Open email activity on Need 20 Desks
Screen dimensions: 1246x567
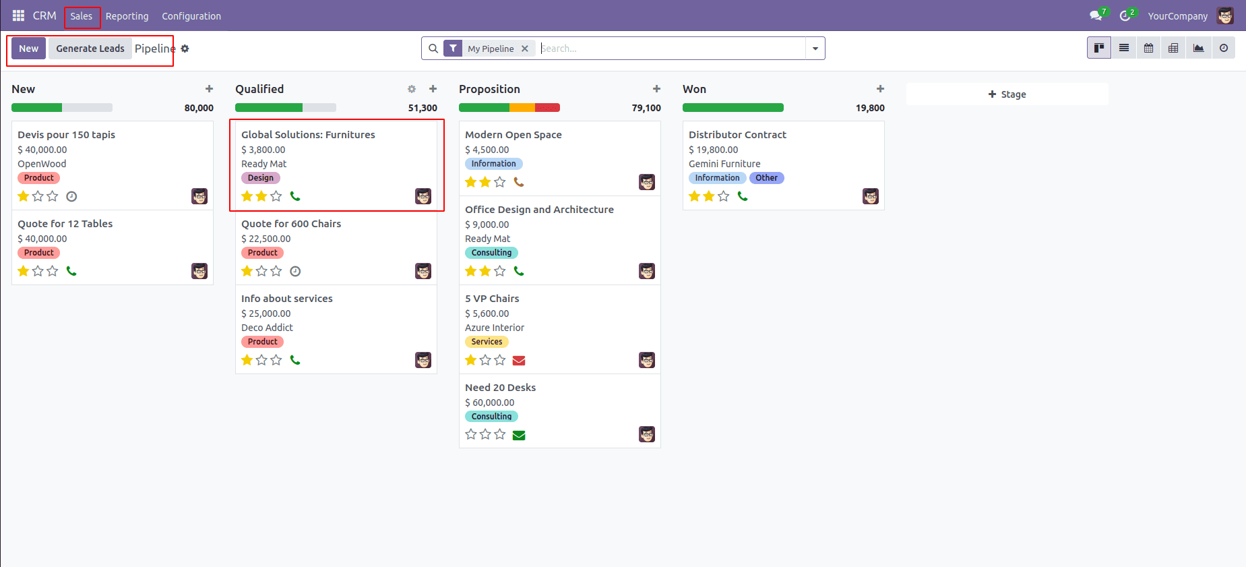coord(519,435)
